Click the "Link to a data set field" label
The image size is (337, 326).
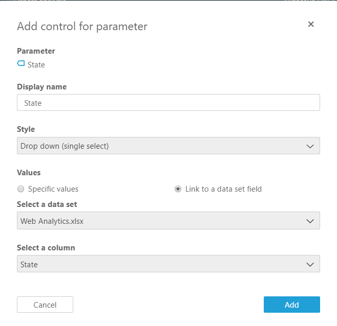click(223, 189)
